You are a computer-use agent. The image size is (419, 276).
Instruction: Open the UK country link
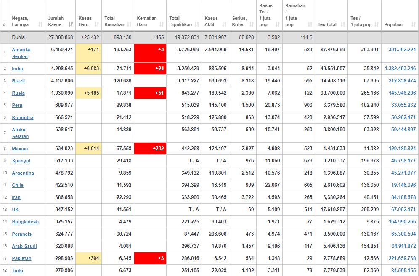(x=15, y=210)
